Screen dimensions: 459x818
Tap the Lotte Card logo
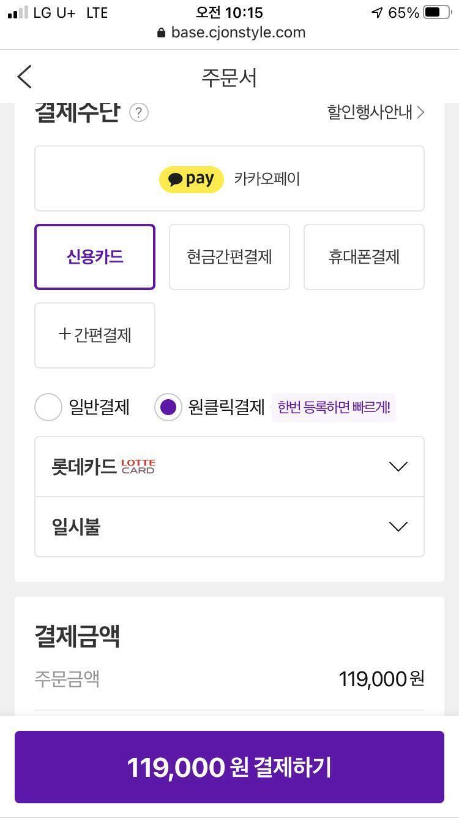138,467
